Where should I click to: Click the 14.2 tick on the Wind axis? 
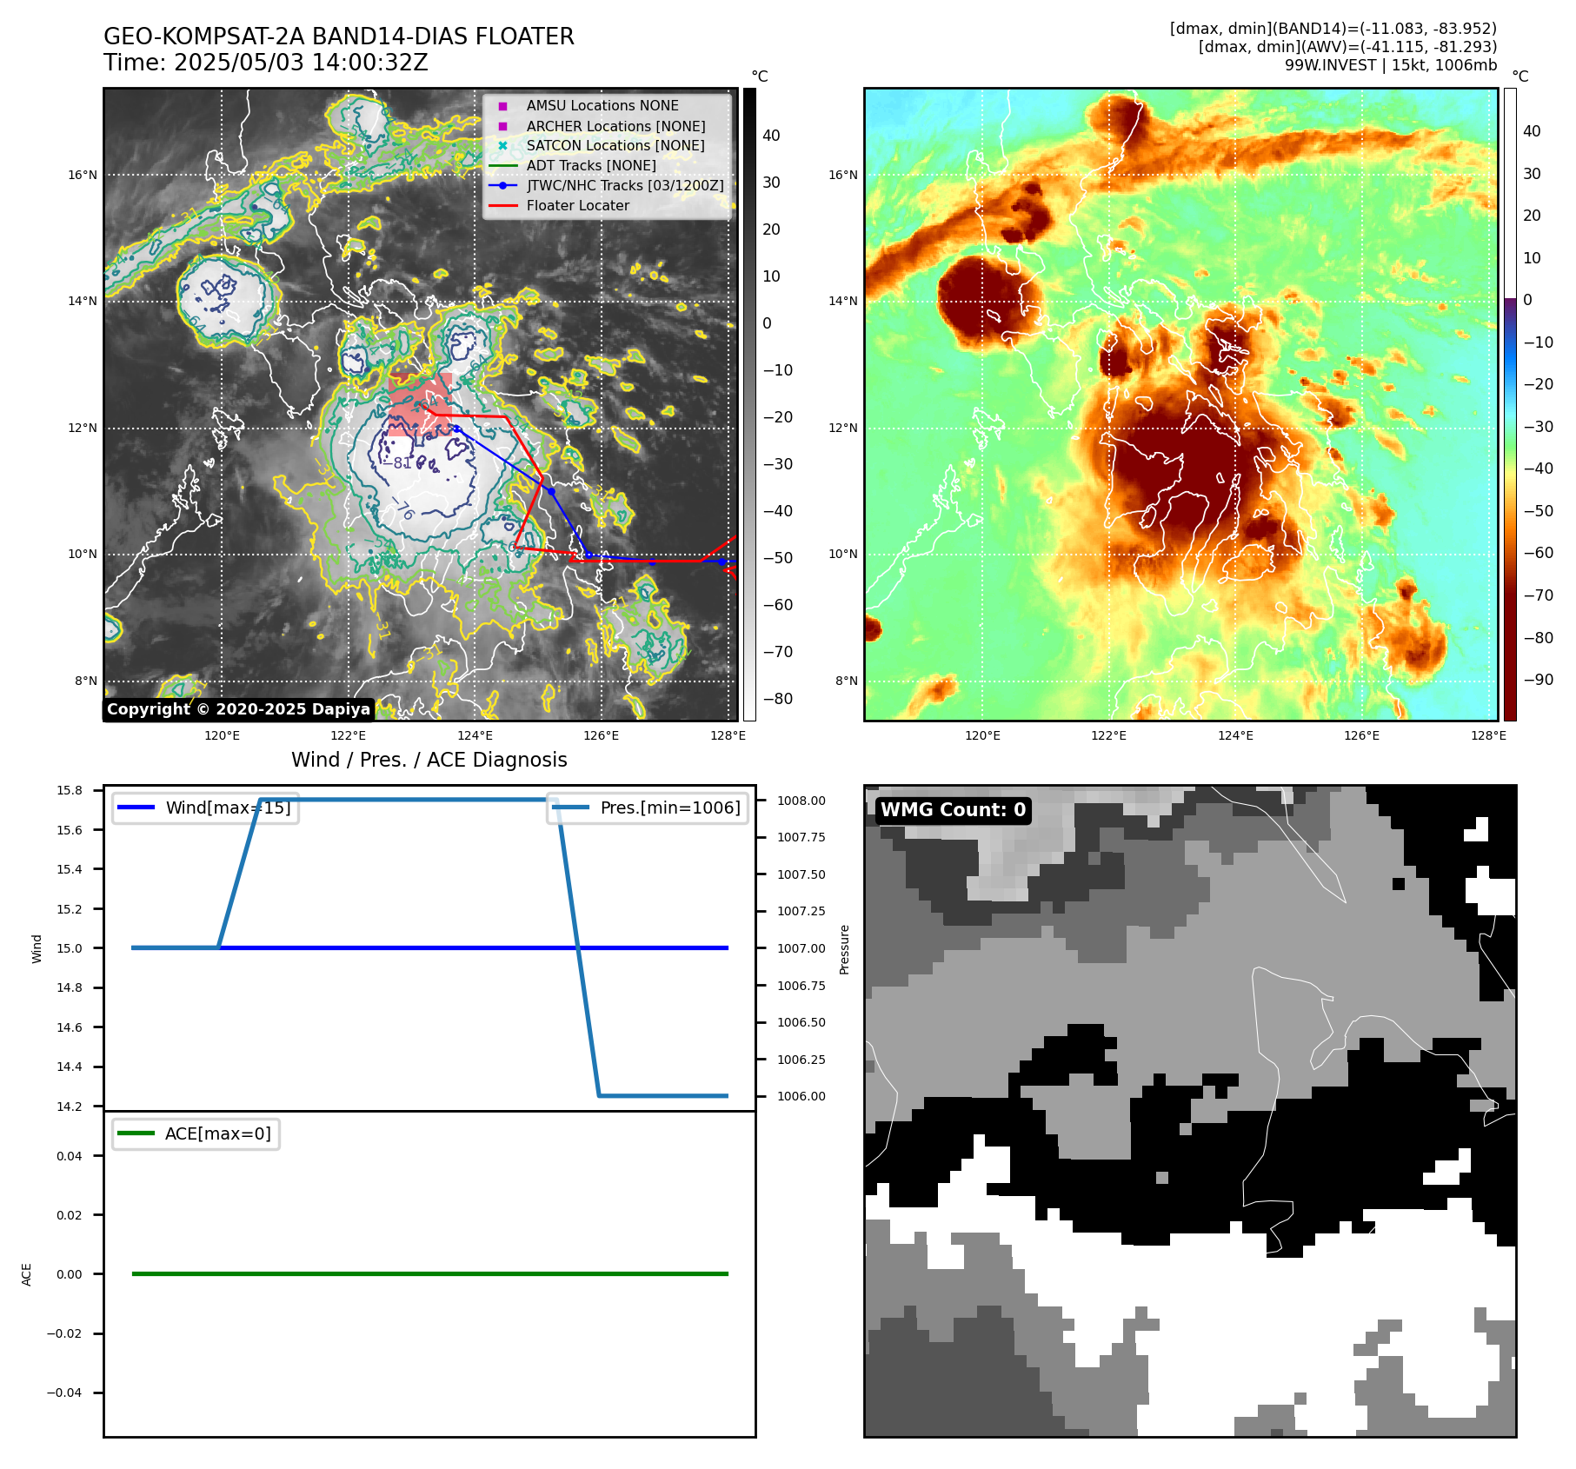tap(70, 1107)
